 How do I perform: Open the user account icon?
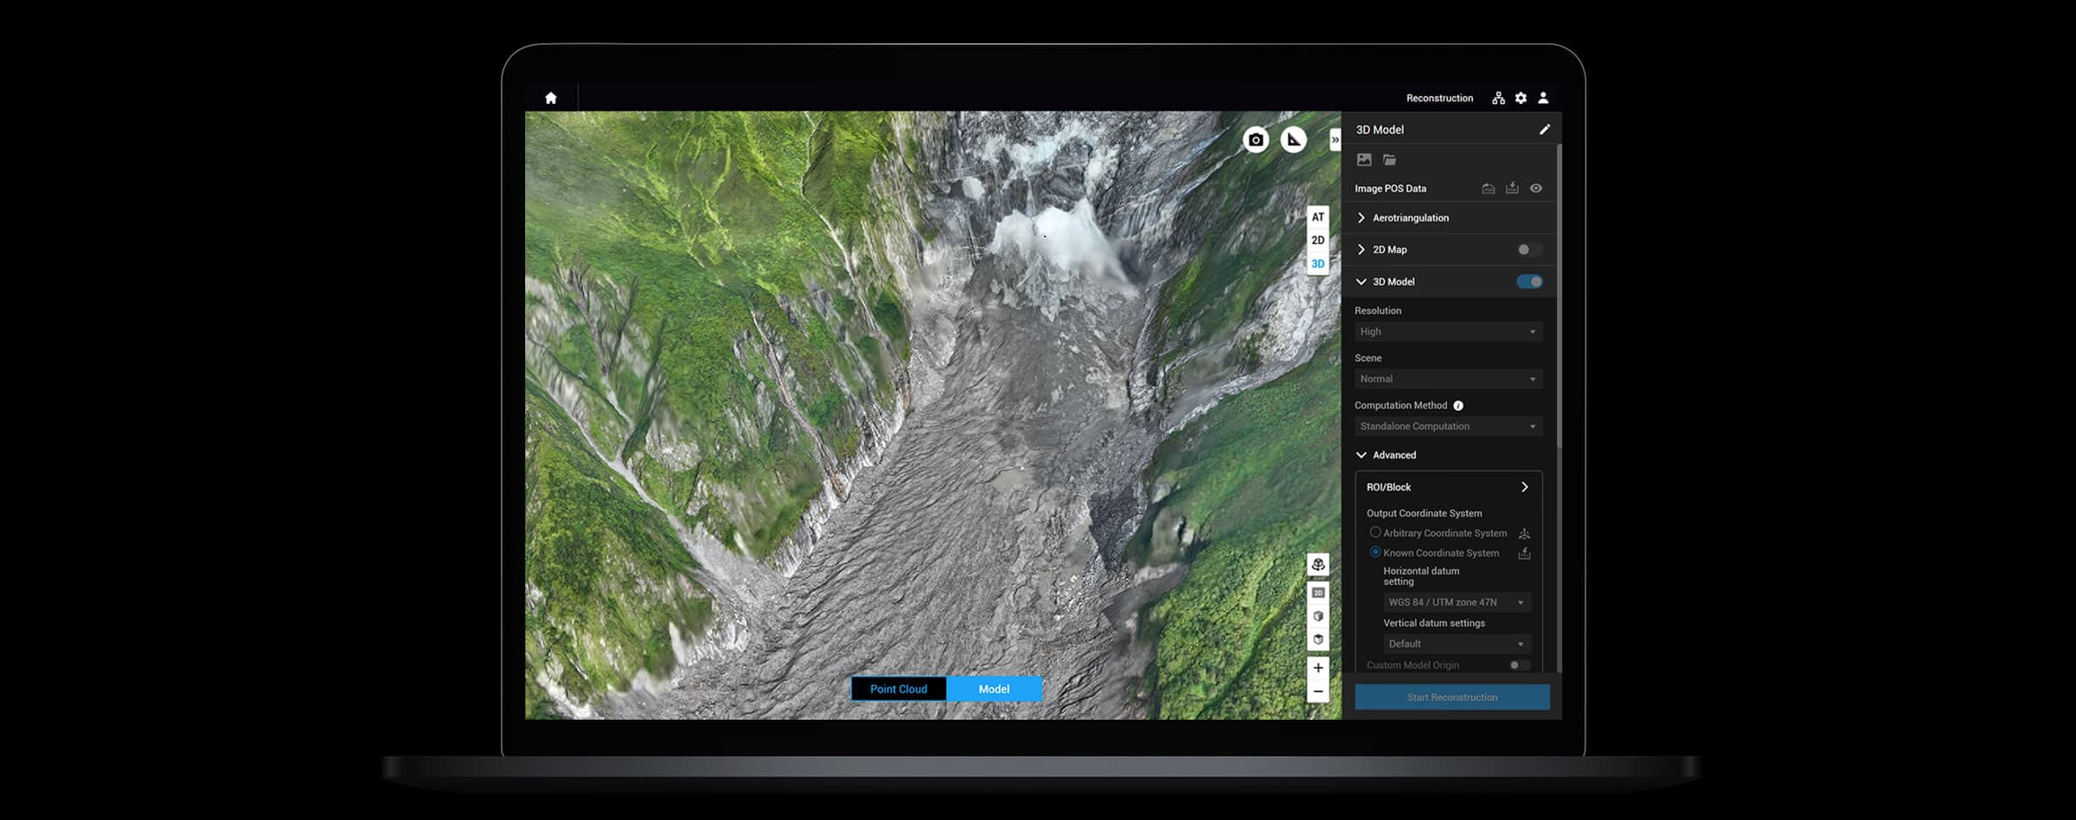1543,98
